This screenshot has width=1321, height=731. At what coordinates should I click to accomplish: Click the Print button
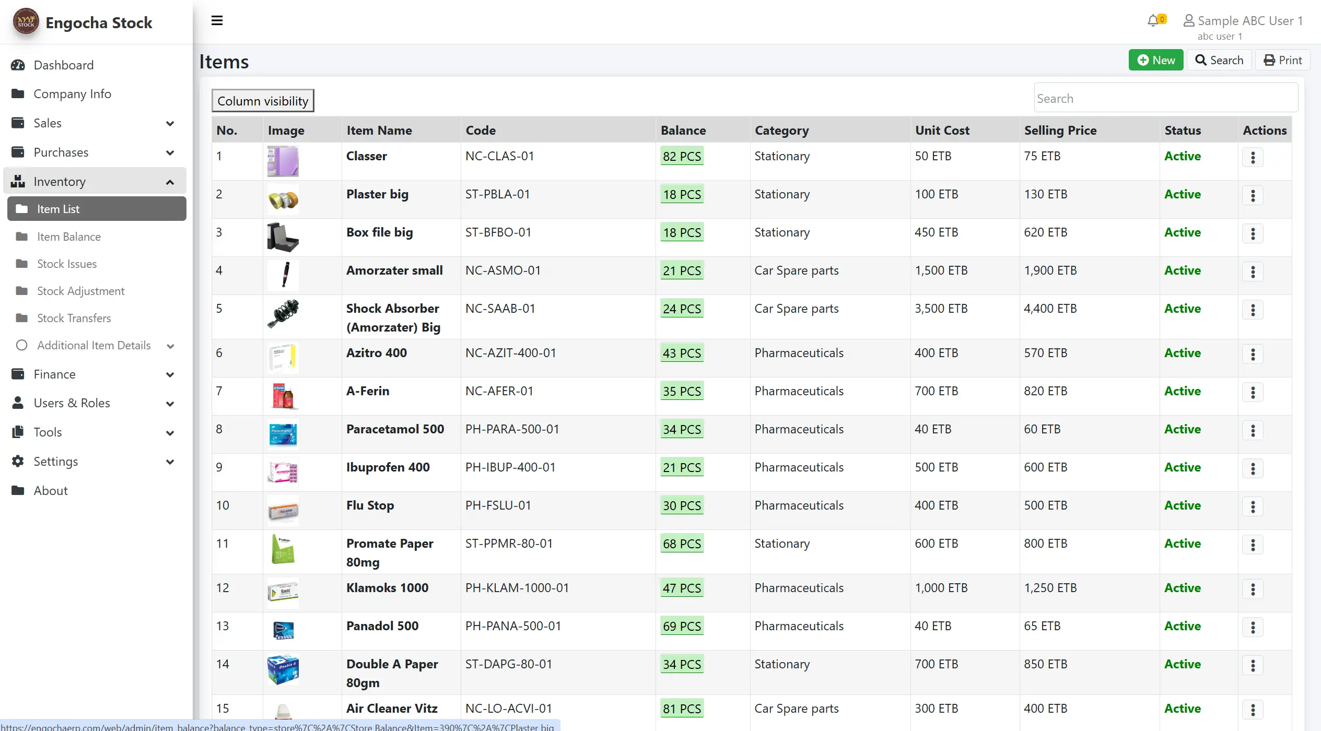click(x=1282, y=60)
